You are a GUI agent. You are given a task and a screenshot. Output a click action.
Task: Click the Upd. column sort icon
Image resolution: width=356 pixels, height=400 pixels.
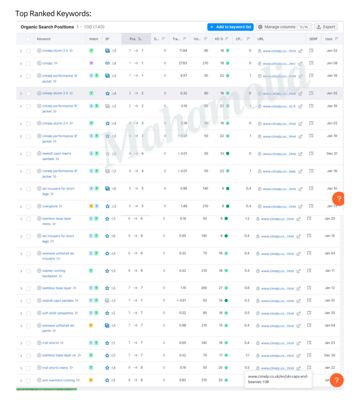[x=336, y=39]
